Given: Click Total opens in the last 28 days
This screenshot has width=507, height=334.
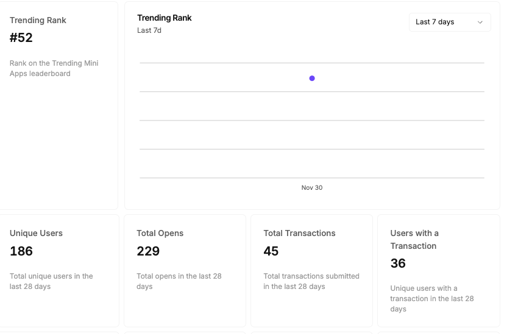Looking at the screenshot, I should [179, 281].
